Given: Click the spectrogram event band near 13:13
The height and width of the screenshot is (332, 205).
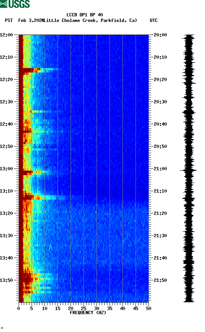Looking at the screenshot, I should tap(42, 197).
